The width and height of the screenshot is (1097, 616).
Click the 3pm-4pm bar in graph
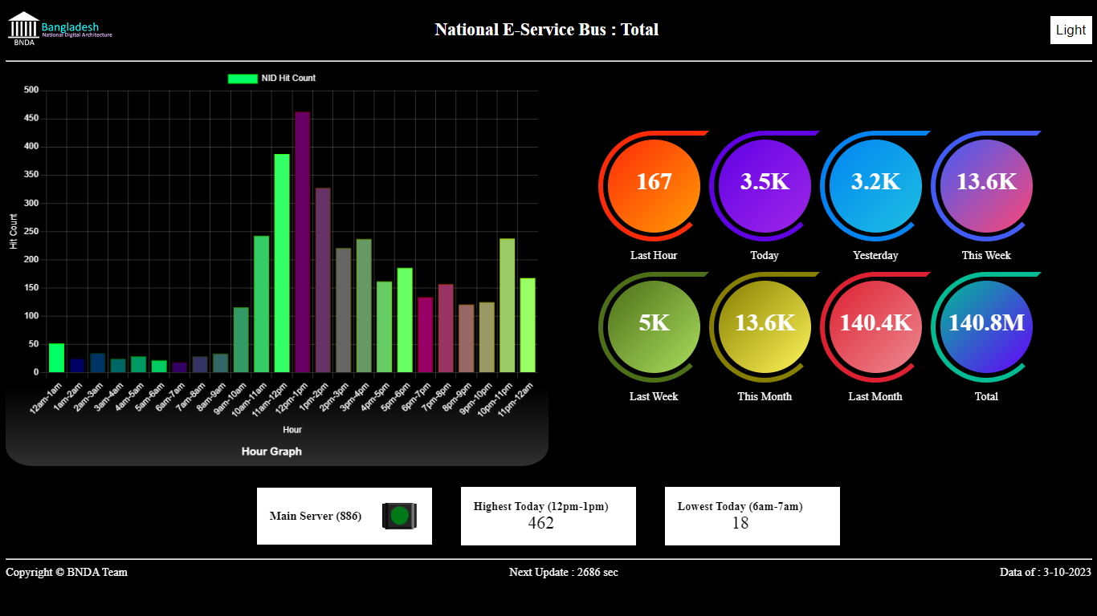click(x=364, y=306)
